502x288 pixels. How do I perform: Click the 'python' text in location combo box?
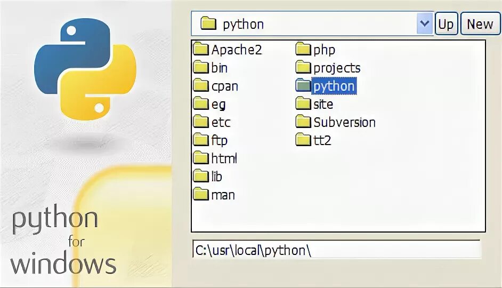tap(244, 25)
